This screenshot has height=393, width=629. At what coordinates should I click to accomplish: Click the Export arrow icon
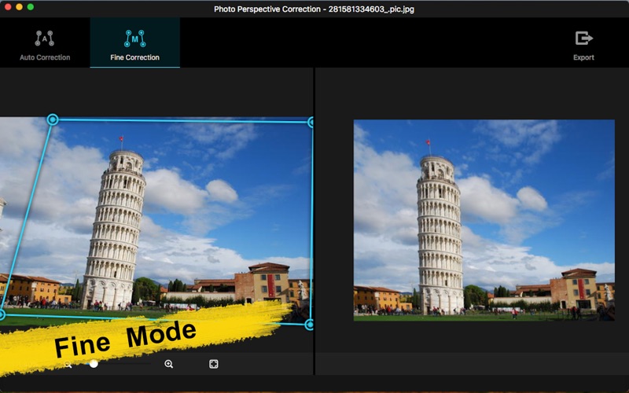(583, 38)
